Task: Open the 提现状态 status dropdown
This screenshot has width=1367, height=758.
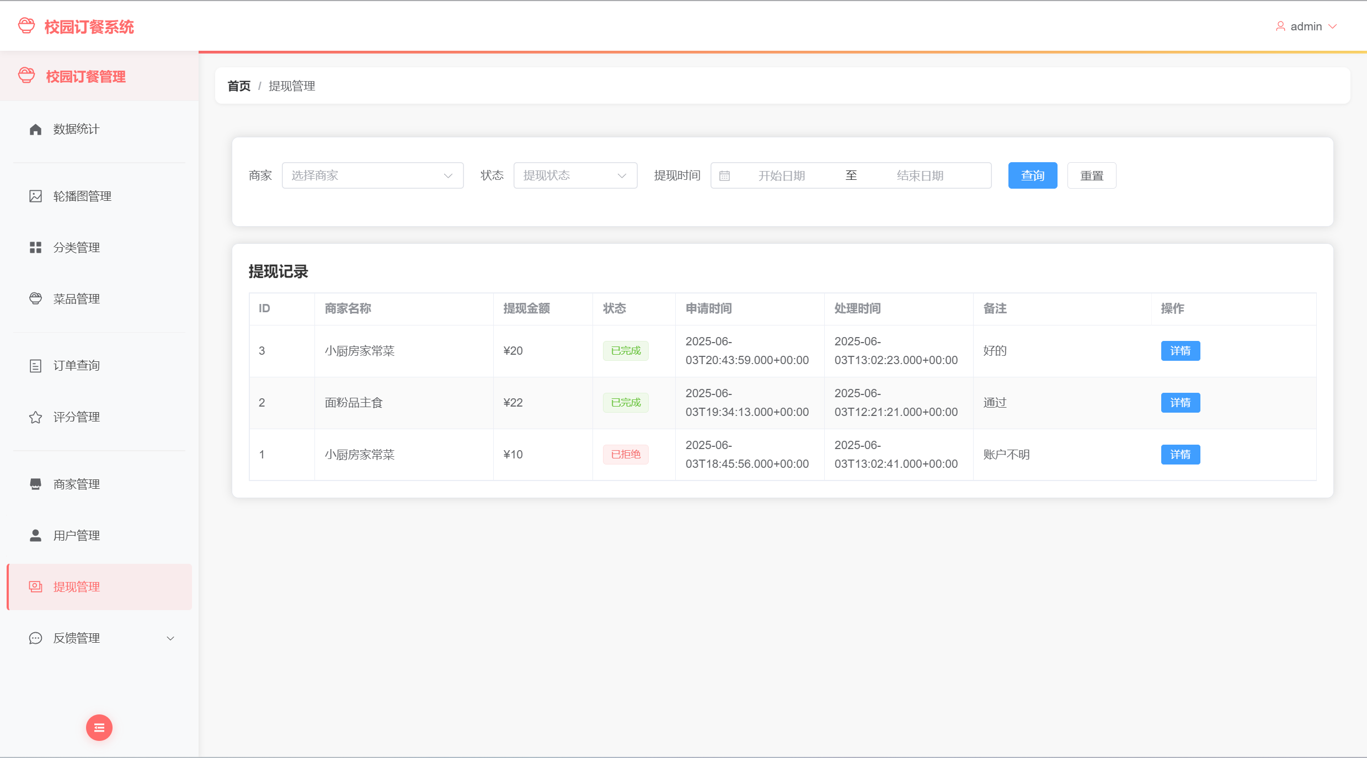Action: (575, 175)
